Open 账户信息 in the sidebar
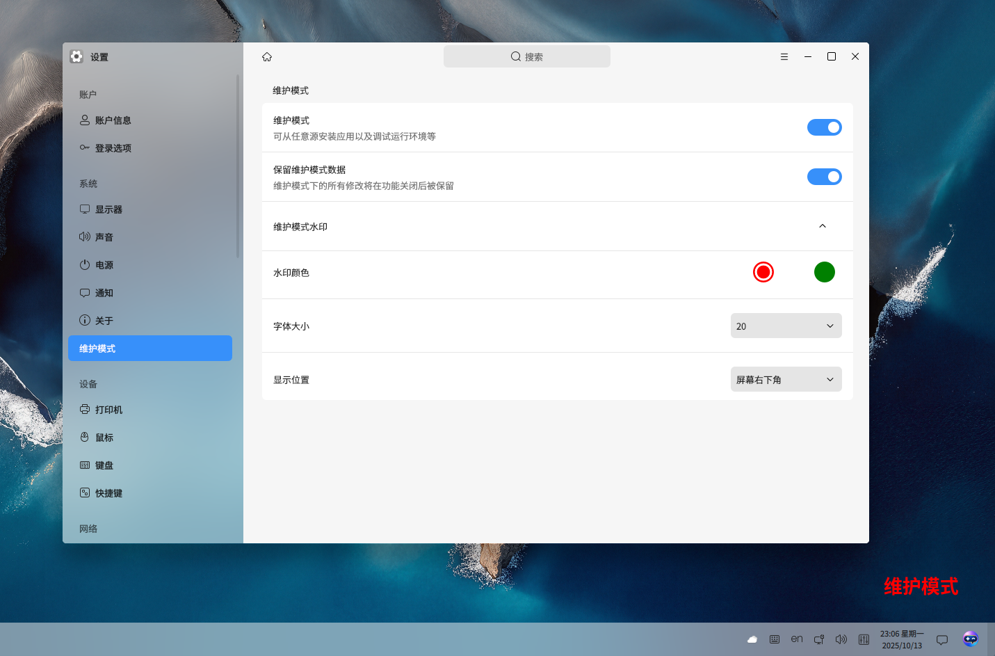995x656 pixels. tap(150, 120)
